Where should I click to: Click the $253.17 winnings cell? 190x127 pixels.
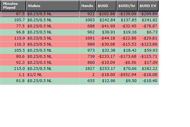(x=106, y=69)
